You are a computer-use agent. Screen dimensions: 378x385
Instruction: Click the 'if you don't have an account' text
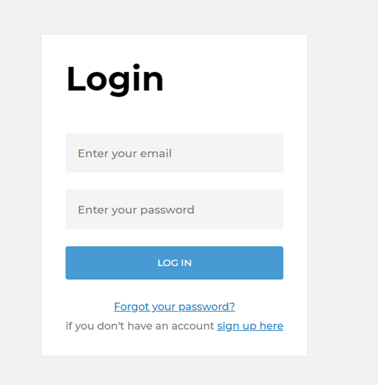tap(140, 326)
